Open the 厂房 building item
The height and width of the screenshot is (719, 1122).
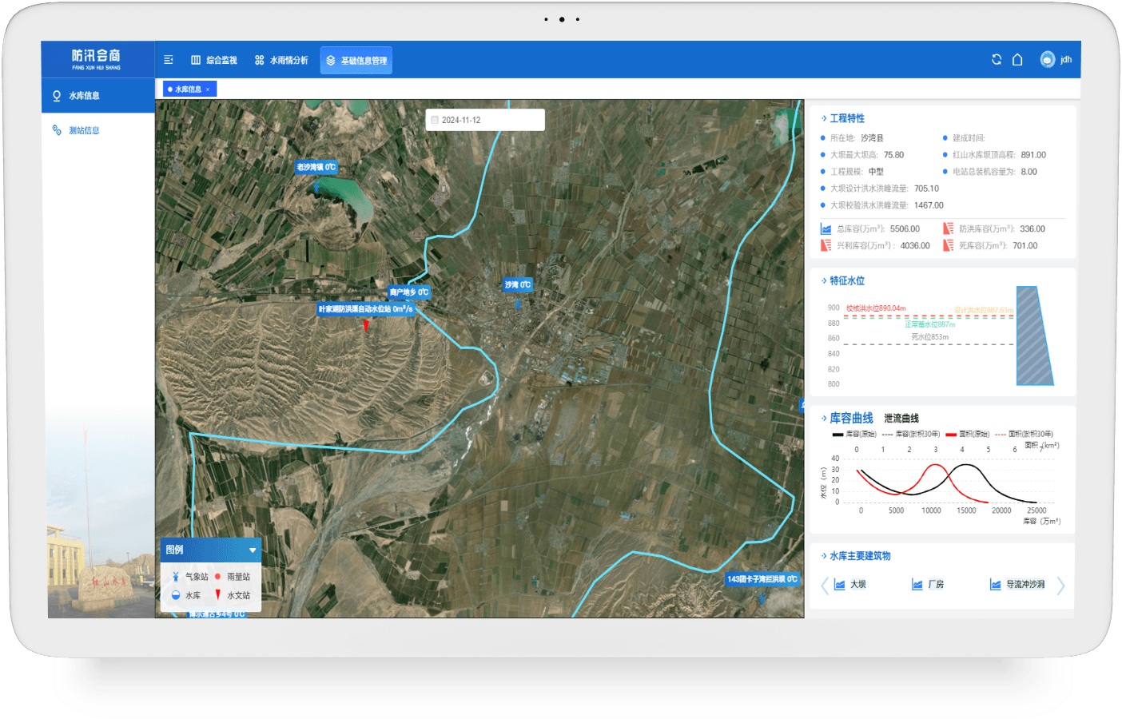click(928, 585)
